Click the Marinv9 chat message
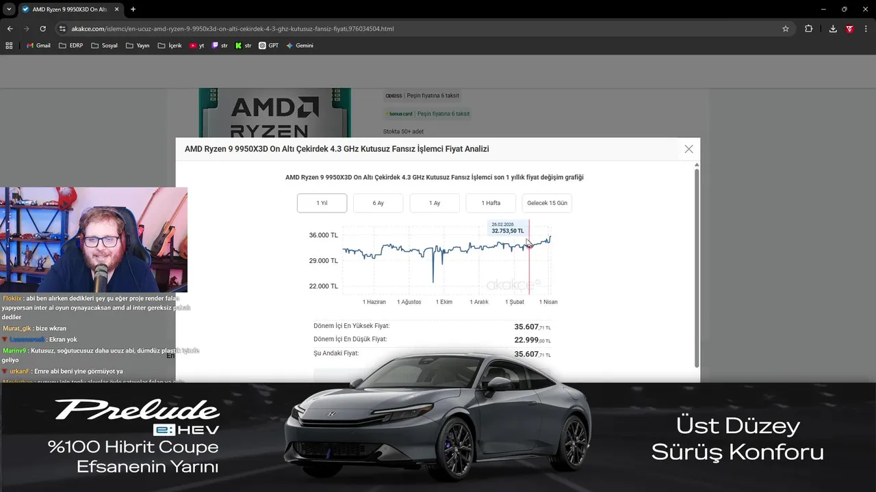This screenshot has width=876, height=492. click(x=101, y=355)
